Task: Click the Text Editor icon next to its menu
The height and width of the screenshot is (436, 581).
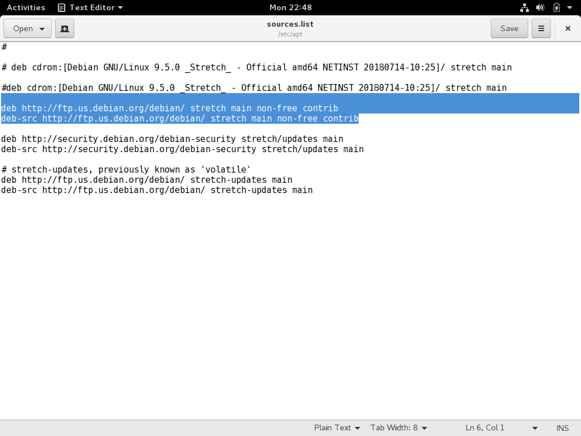Action: 61,7
